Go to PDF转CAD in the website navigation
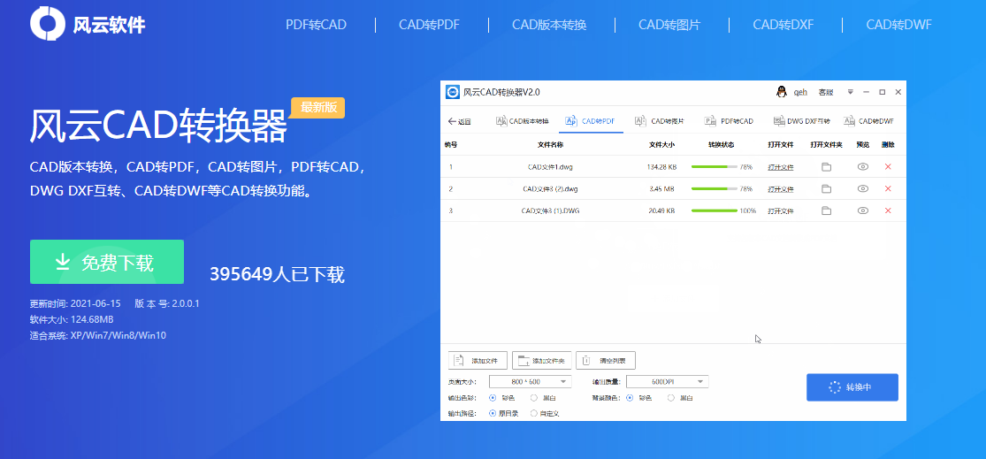This screenshot has width=986, height=459. point(317,25)
